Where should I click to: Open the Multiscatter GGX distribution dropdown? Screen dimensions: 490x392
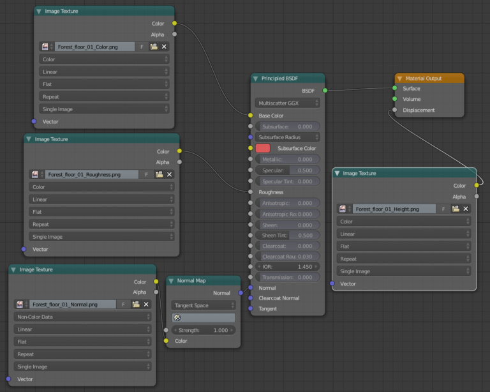click(288, 102)
